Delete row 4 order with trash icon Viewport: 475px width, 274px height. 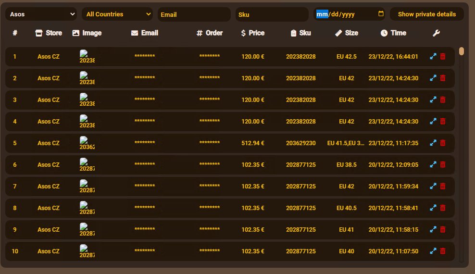pyautogui.click(x=443, y=122)
